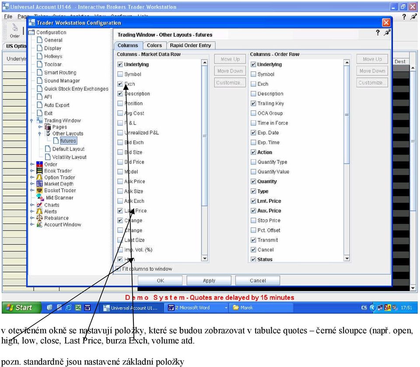Expand the Order tree node
Image resolution: width=420 pixels, height=367 pixels.
[x=32, y=164]
